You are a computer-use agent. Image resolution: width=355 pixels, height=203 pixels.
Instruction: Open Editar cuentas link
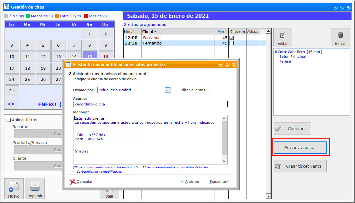[195, 90]
